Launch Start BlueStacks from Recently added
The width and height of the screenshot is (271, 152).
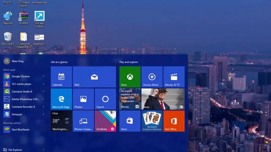(x=24, y=130)
